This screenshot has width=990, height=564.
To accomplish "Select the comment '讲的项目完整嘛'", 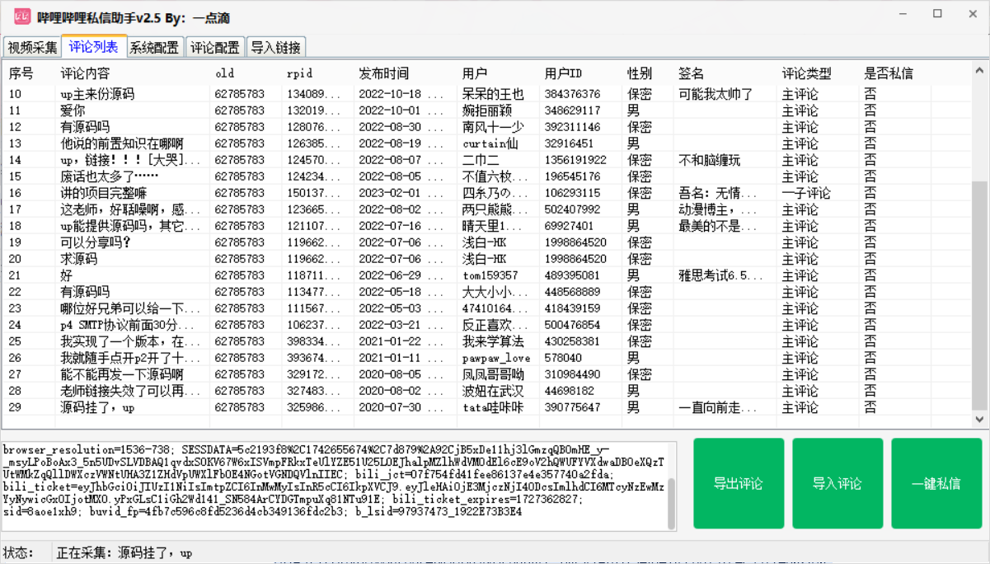I will [x=104, y=193].
